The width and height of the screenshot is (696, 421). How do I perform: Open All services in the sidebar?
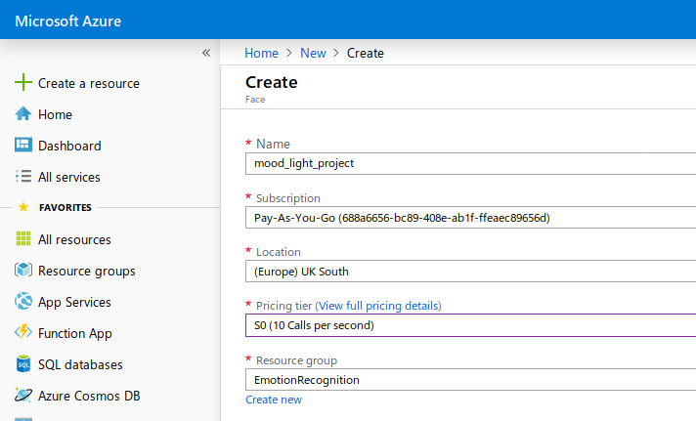point(69,177)
